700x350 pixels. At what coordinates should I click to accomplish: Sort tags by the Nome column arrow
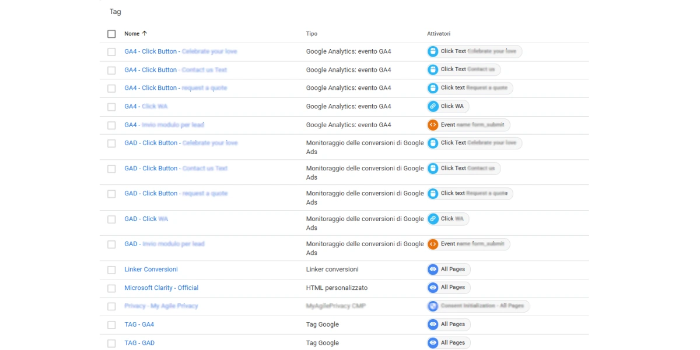click(x=145, y=33)
